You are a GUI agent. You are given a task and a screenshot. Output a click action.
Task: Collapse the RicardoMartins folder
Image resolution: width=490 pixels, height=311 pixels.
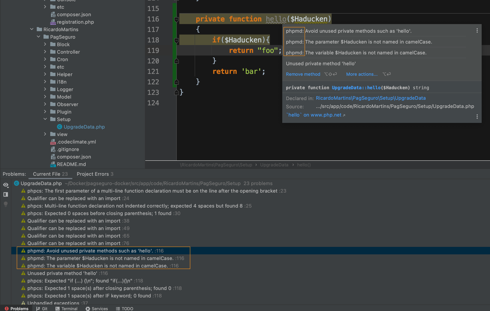pyautogui.click(x=32, y=29)
